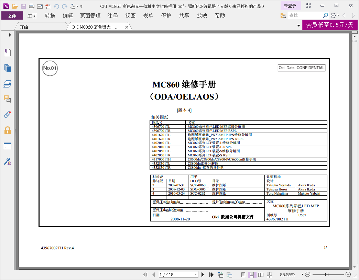Zoom out with the minus button
Screen dimensions: 359x280
308,274
